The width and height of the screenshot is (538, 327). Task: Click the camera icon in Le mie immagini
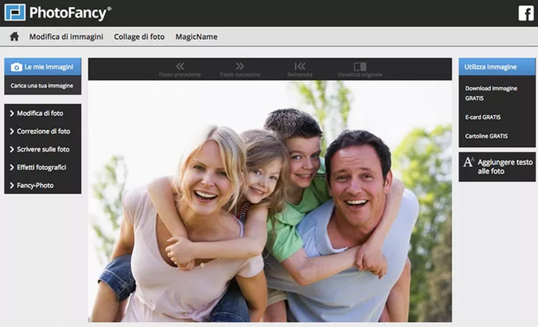[16, 67]
